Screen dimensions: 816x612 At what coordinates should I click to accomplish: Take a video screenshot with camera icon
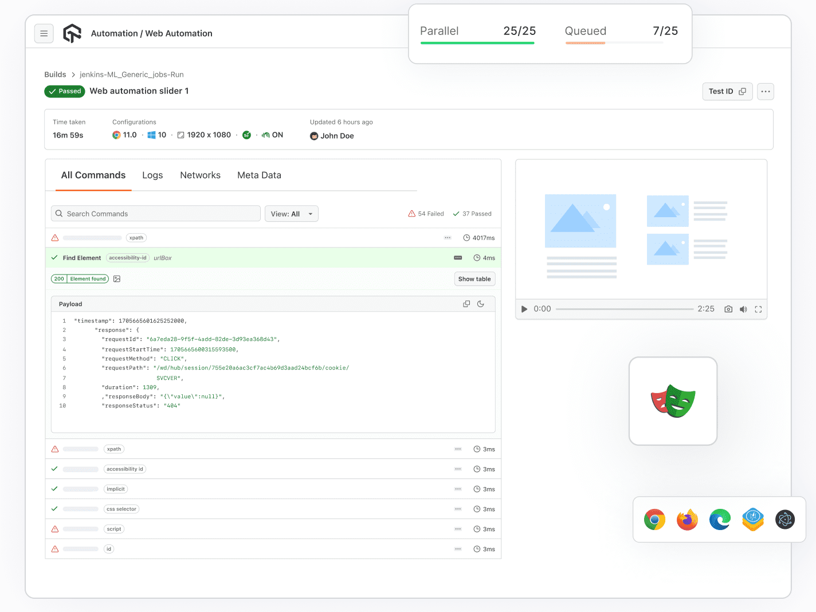pyautogui.click(x=728, y=309)
